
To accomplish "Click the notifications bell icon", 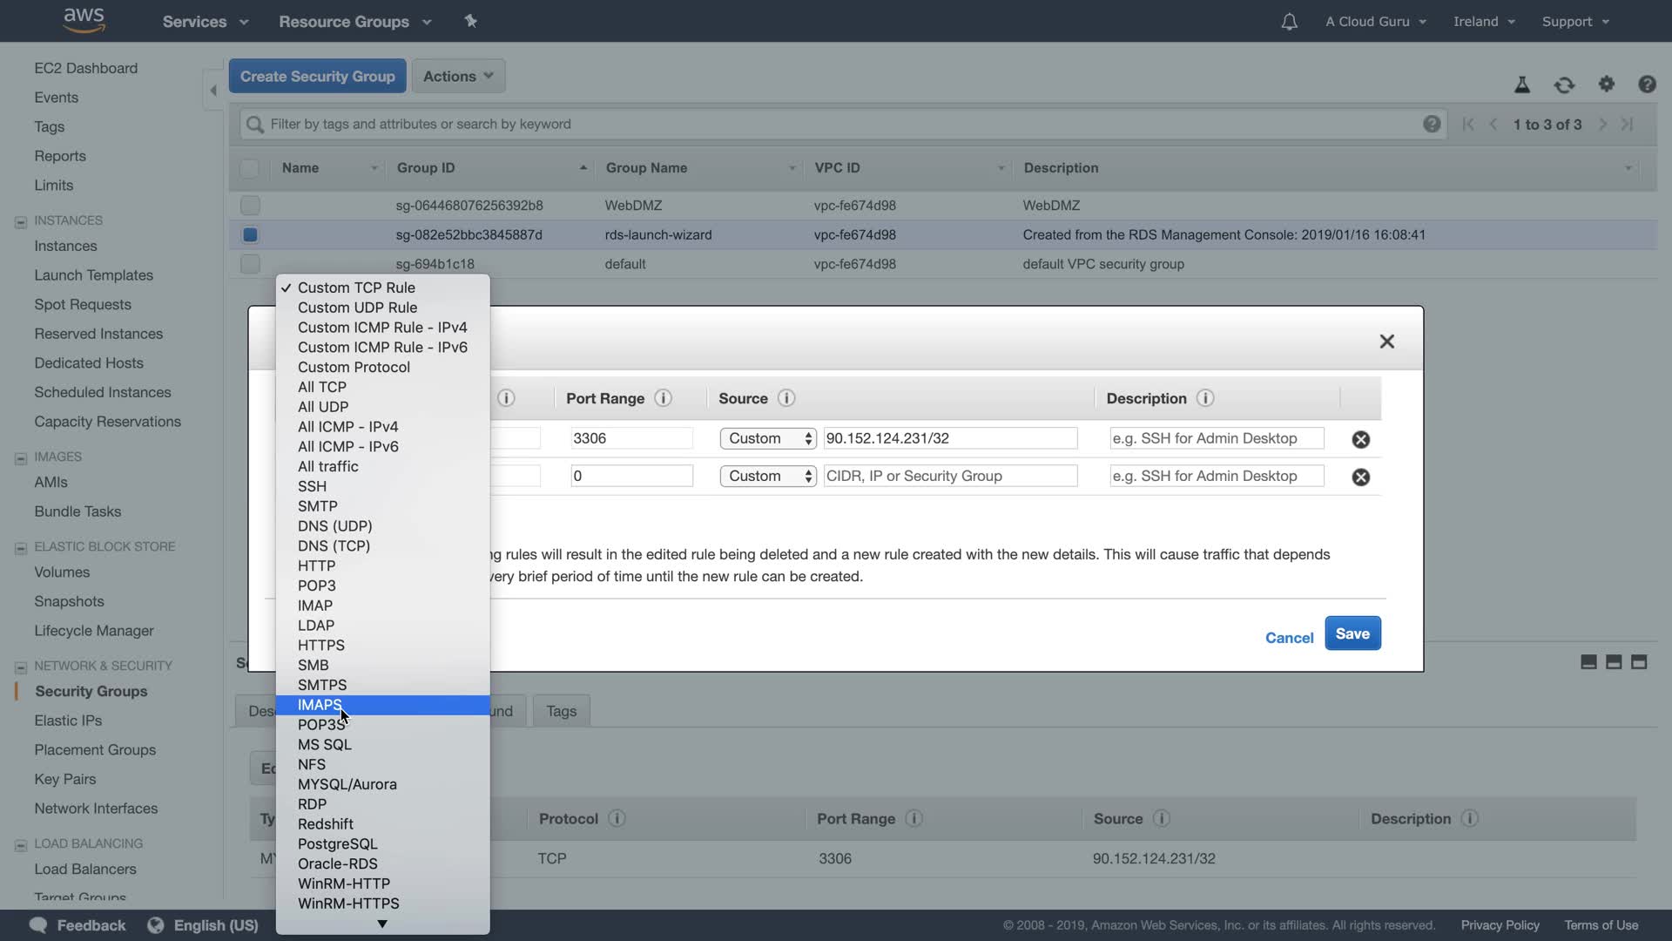I will coord(1289,22).
